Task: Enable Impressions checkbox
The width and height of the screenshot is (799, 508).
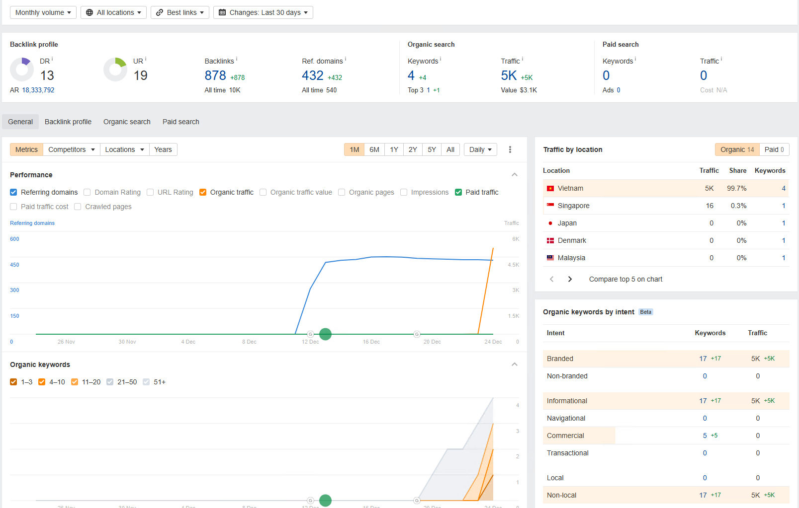Action: (404, 192)
